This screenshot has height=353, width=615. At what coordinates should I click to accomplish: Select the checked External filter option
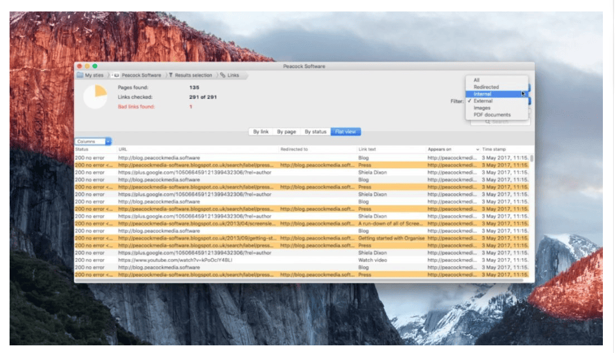[x=496, y=101]
